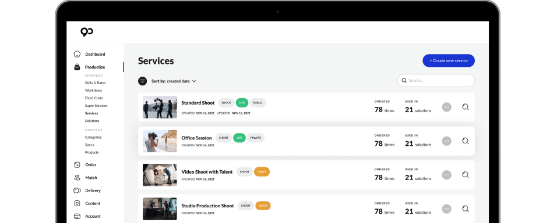The width and height of the screenshot is (557, 223).
Task: Select Services submenu item in sidebar
Action: (91, 113)
